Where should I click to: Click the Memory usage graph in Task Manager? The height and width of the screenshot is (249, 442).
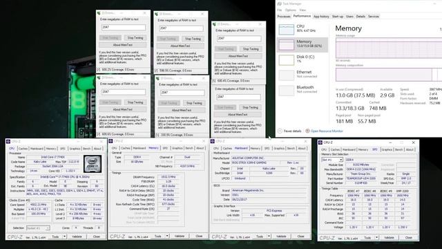tap(389, 48)
